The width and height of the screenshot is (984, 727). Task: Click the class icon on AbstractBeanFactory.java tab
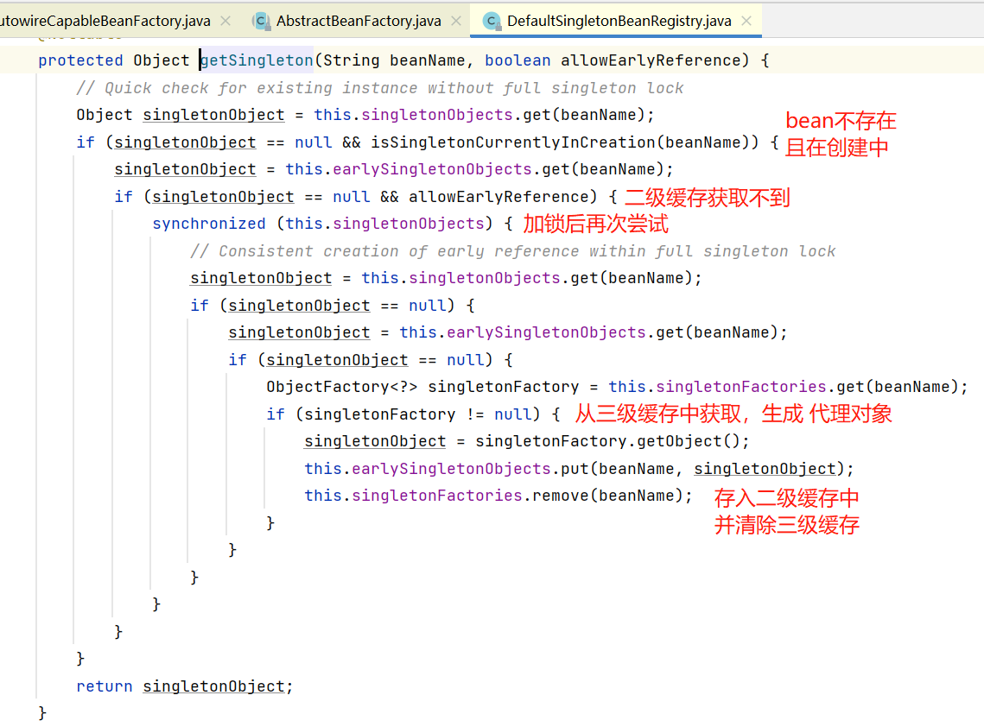pos(262,21)
